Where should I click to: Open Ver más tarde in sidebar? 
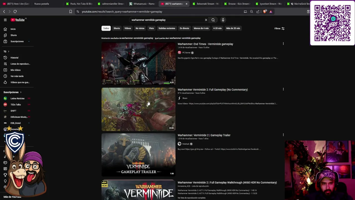coord(17,76)
